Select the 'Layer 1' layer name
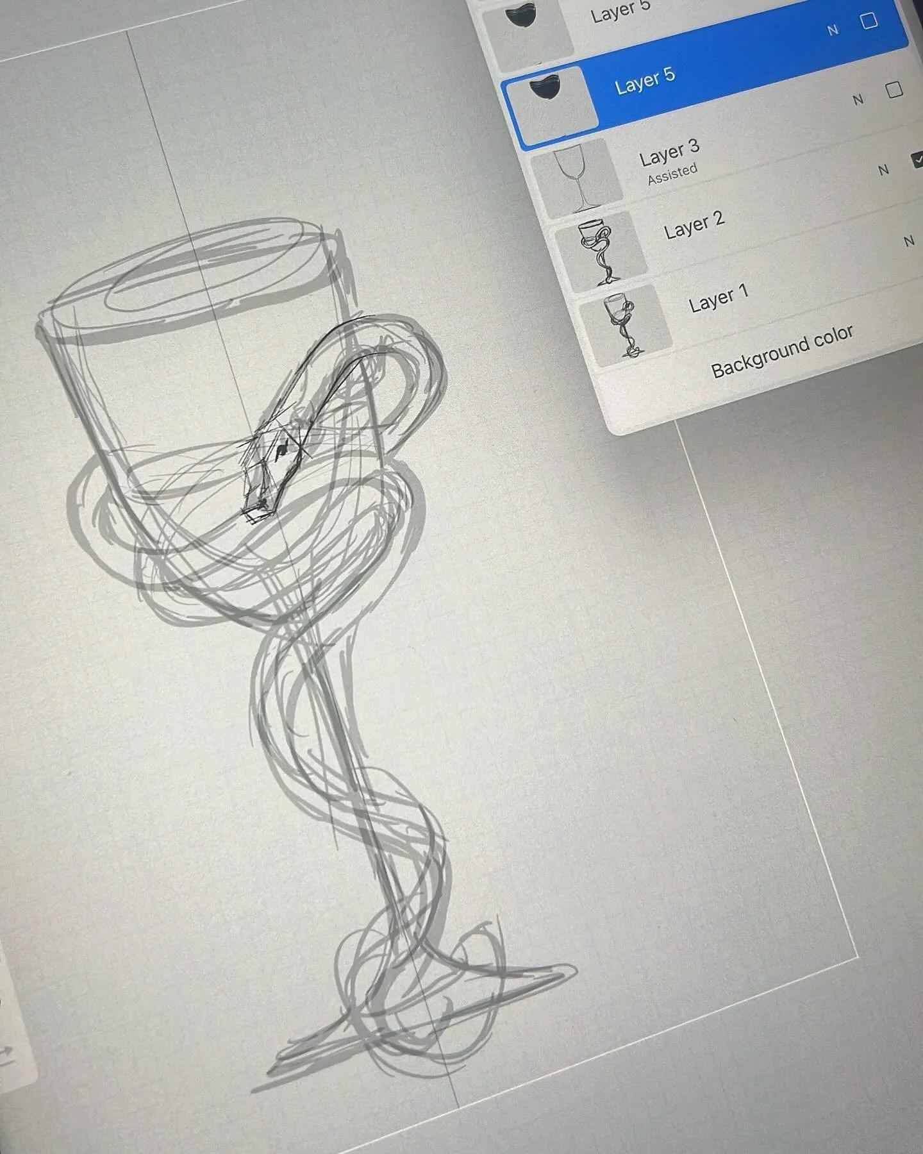 (719, 298)
